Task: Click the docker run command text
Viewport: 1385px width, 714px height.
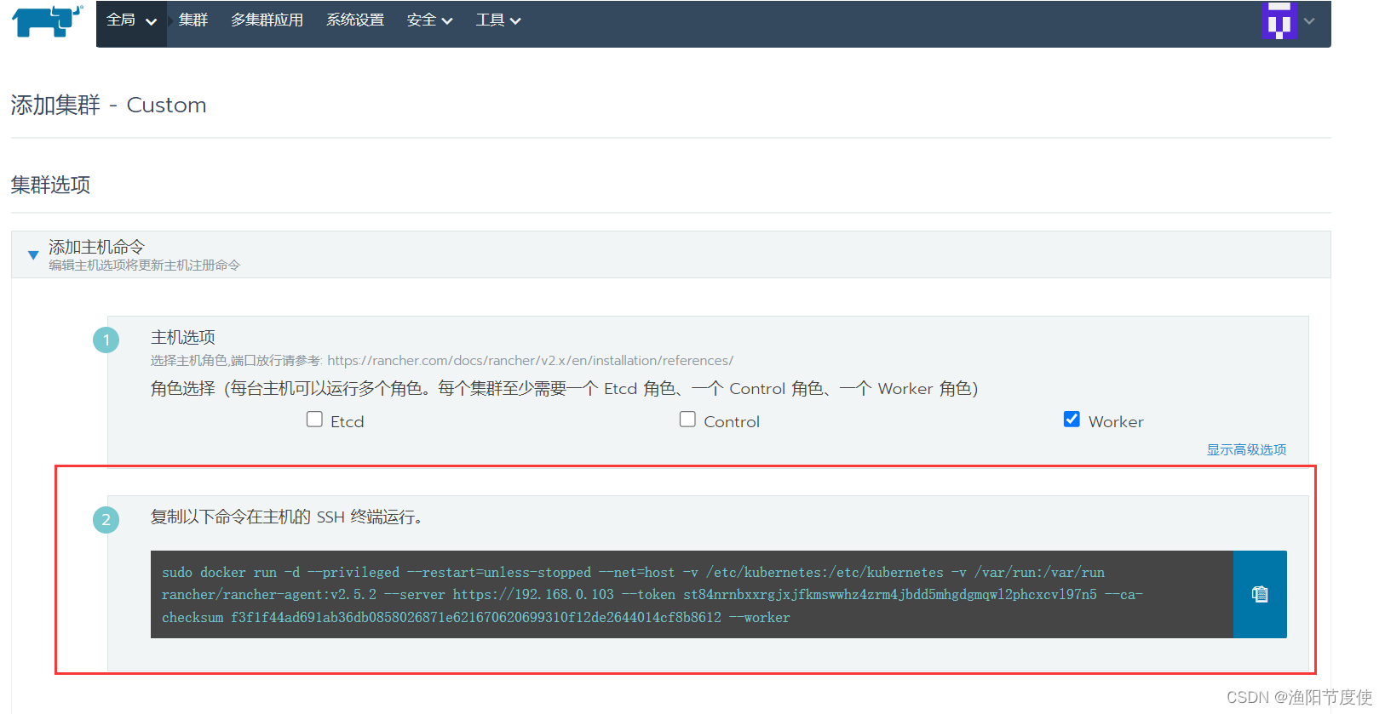Action: coord(652,595)
